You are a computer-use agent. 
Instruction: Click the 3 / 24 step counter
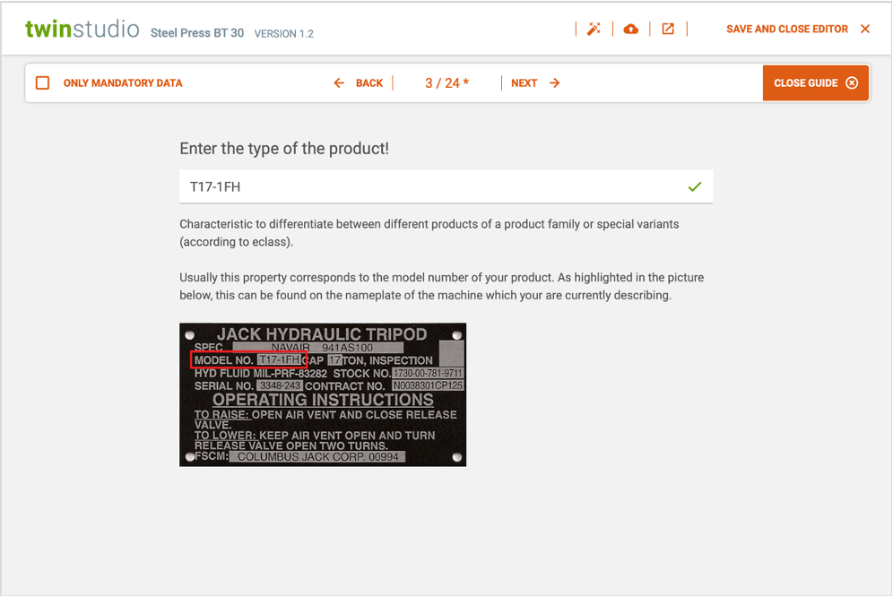tap(446, 83)
